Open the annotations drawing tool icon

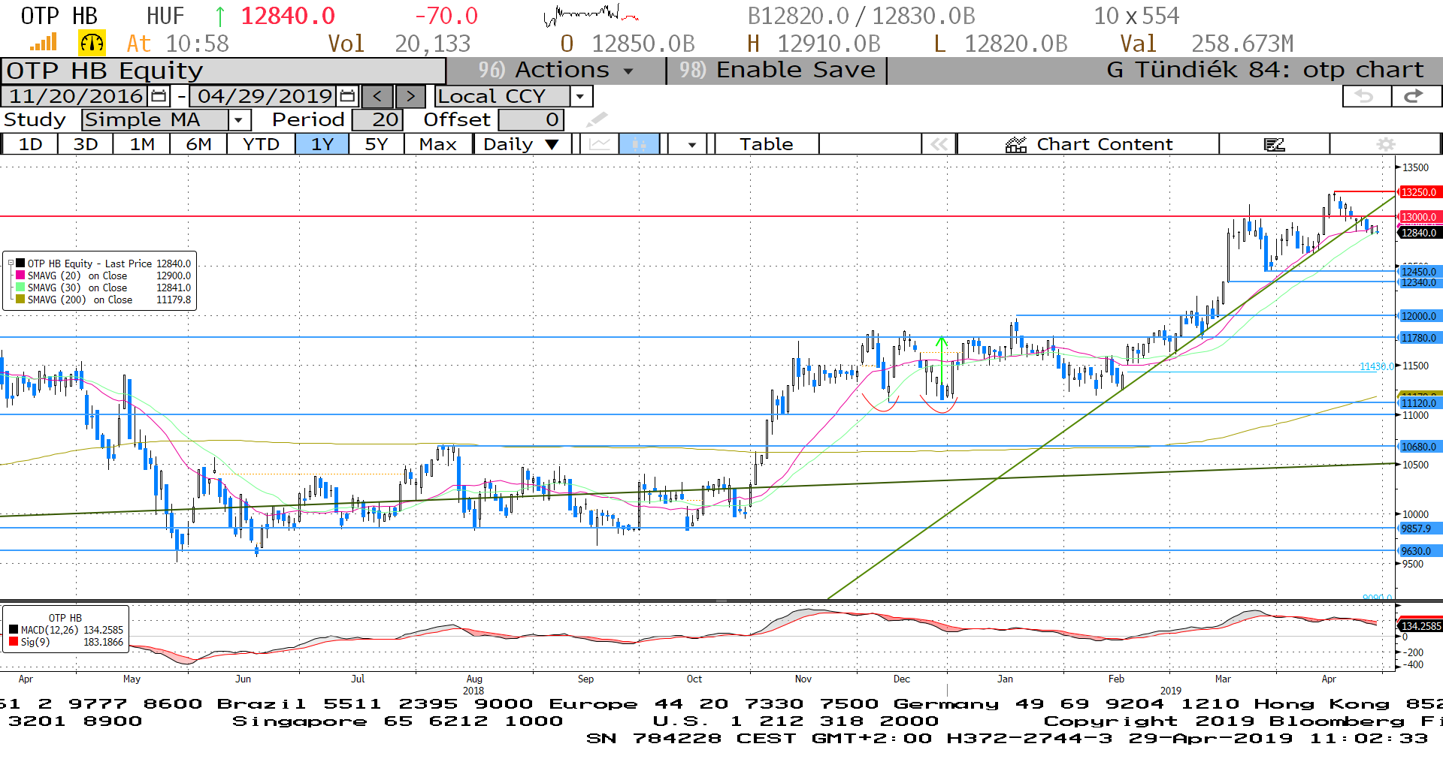pos(1274,144)
